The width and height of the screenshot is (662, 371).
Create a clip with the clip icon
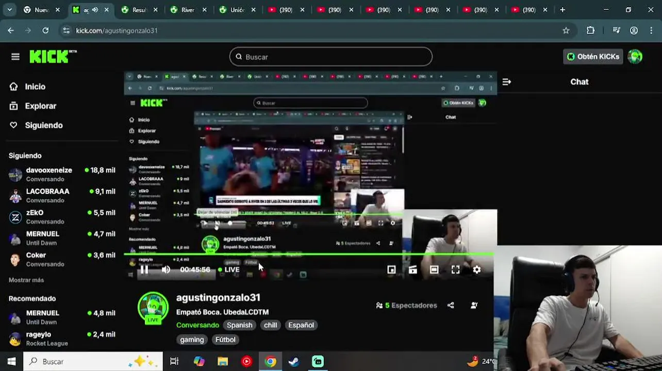pos(413,269)
